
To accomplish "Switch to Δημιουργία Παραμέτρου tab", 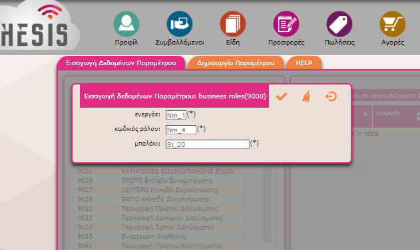I will tap(236, 63).
